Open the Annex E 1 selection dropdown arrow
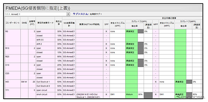208x102 pixels. (68, 14)
